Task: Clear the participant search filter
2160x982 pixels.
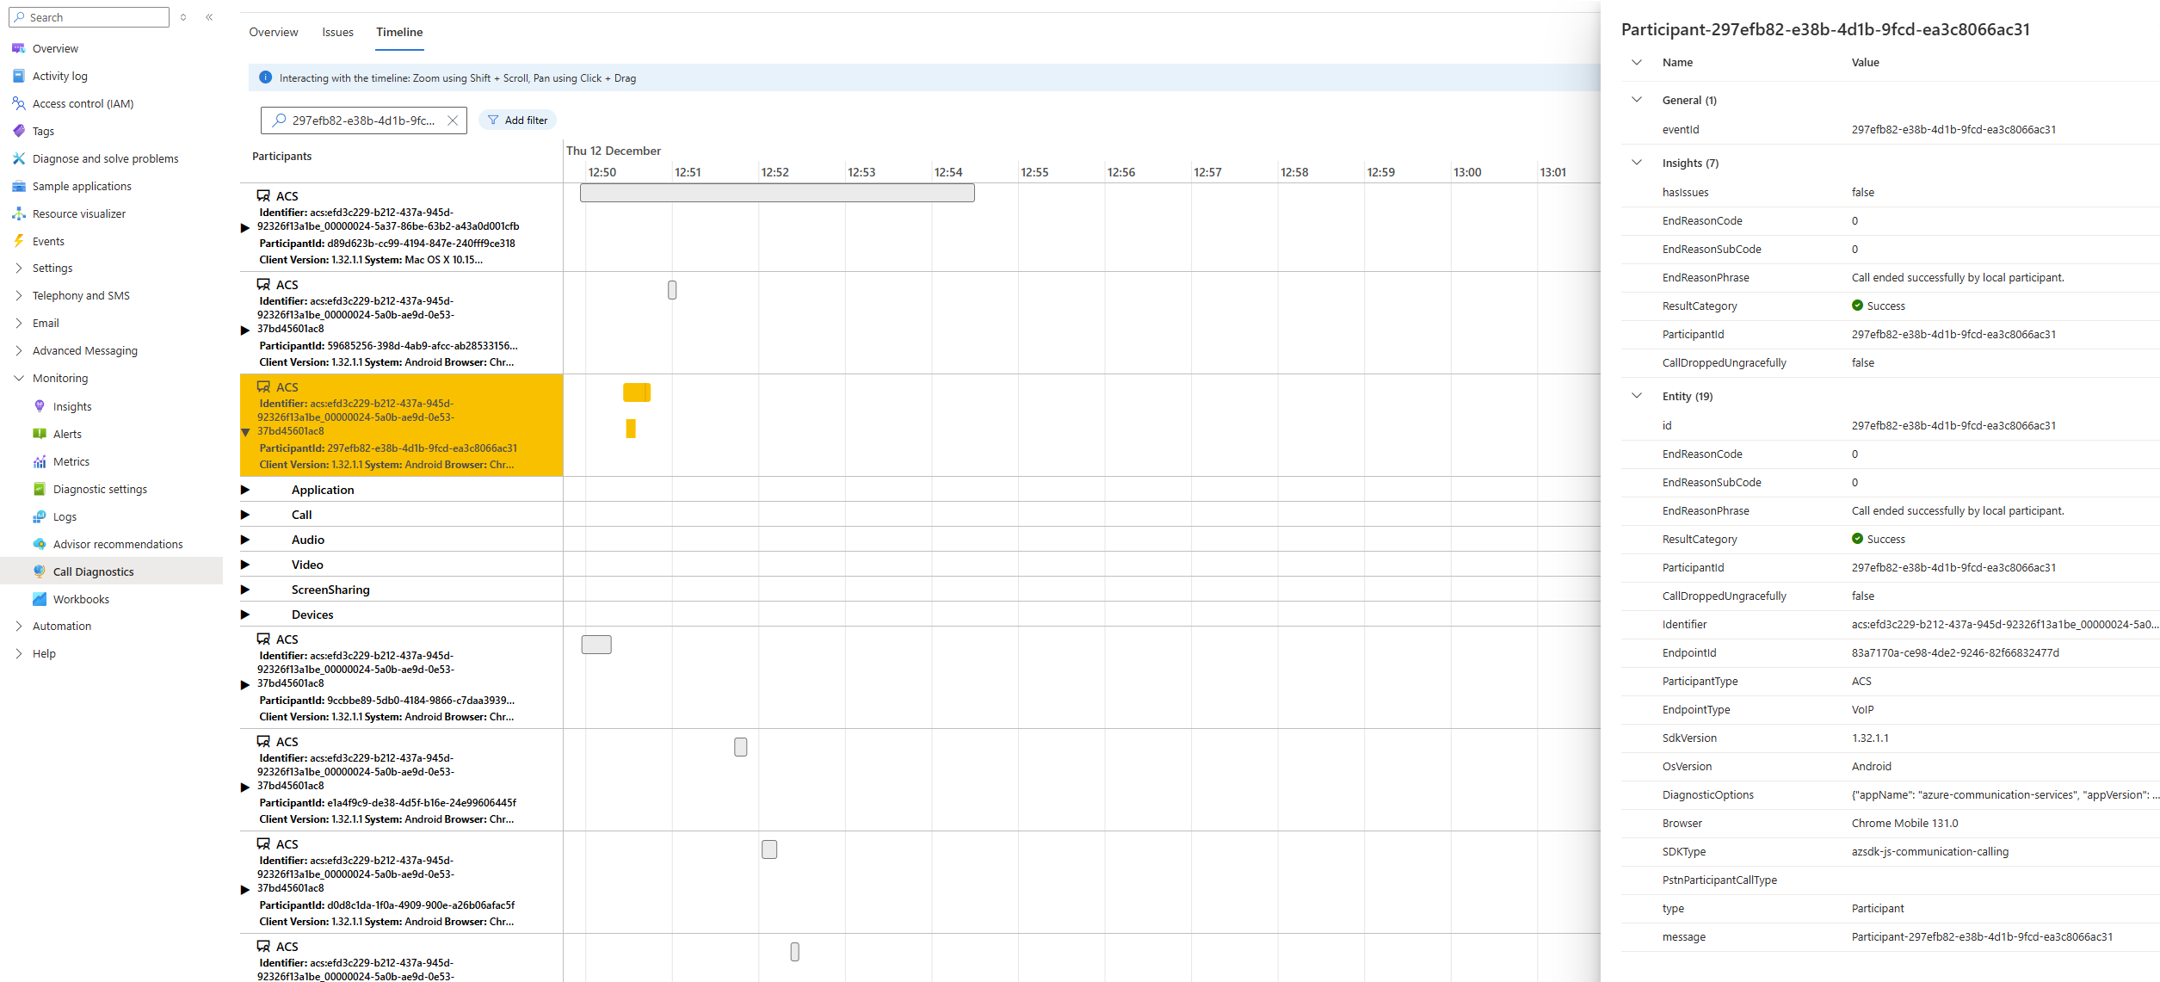Action: pos(453,120)
